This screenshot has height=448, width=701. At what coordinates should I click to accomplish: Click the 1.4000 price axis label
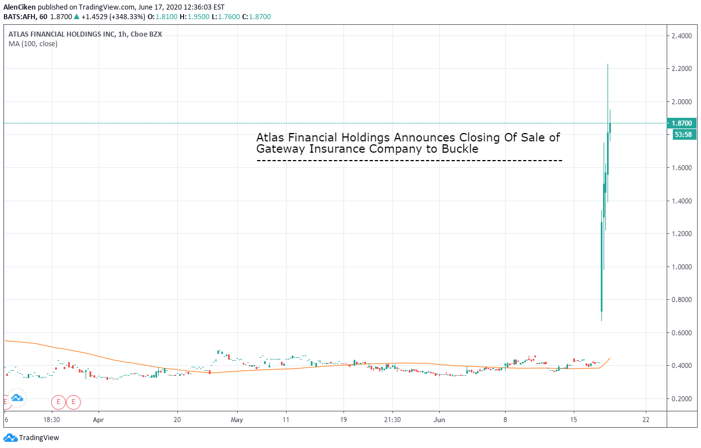682,201
